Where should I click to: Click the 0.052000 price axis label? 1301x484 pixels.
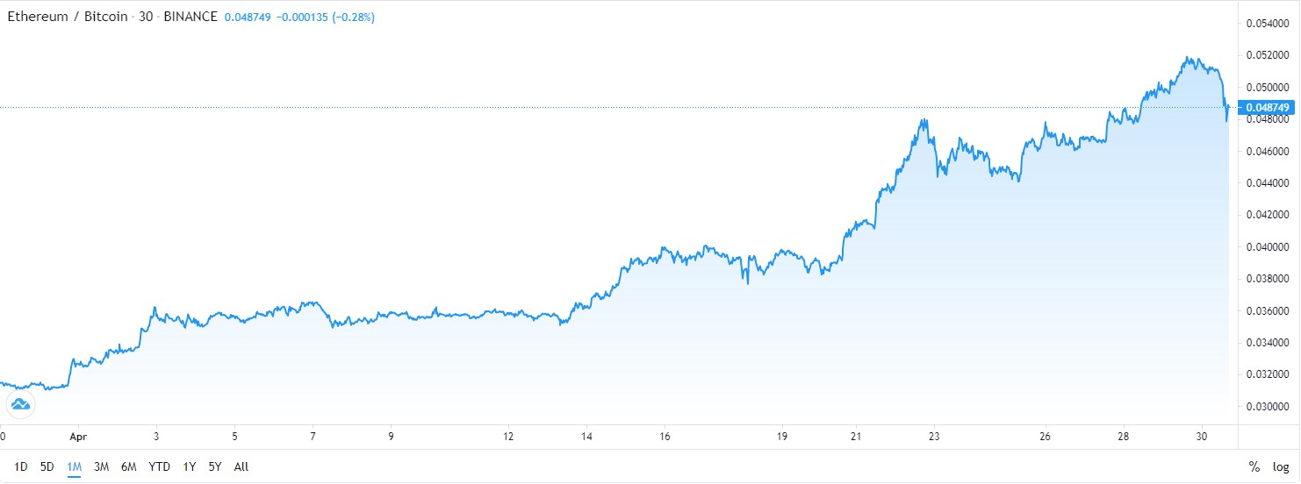(1267, 55)
